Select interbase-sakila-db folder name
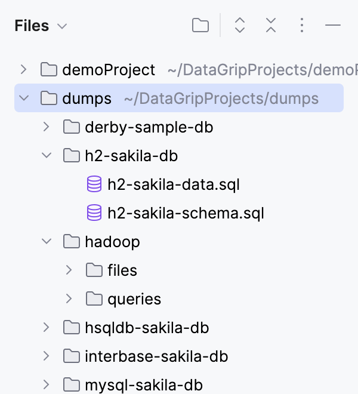Screen dimensions: 358x394 [x=156, y=356]
